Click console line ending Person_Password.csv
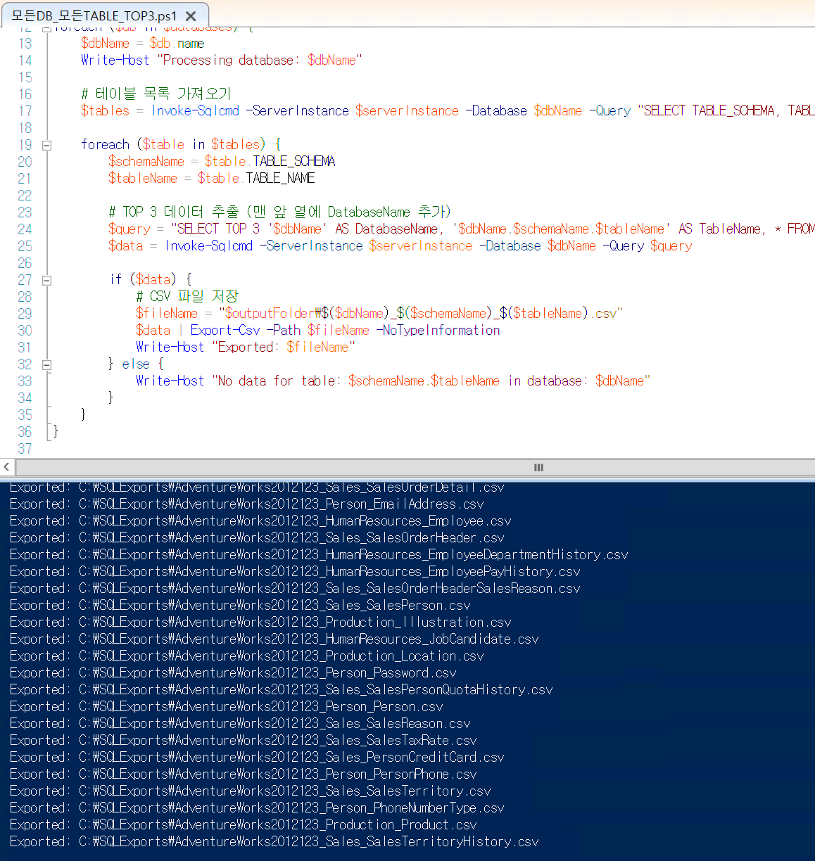 (233, 672)
